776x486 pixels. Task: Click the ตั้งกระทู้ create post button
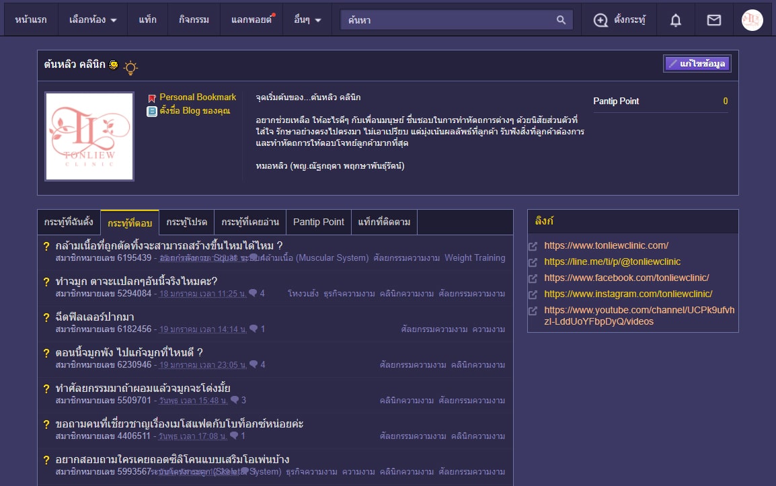point(619,20)
